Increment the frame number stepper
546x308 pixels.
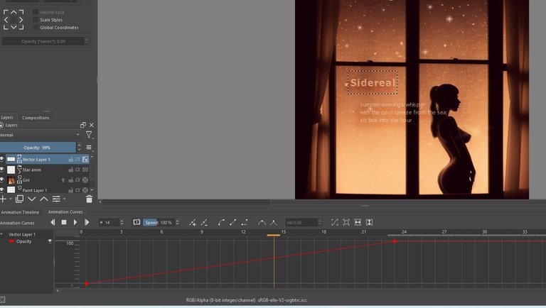pyautogui.click(x=122, y=221)
